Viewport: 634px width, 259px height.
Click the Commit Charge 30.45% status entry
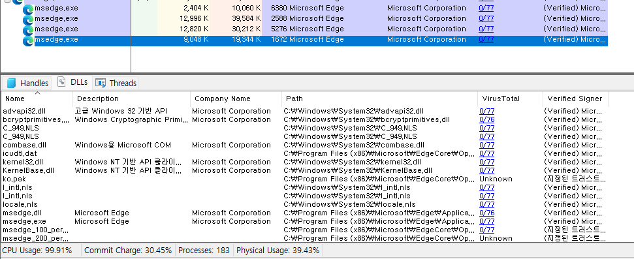(128, 251)
